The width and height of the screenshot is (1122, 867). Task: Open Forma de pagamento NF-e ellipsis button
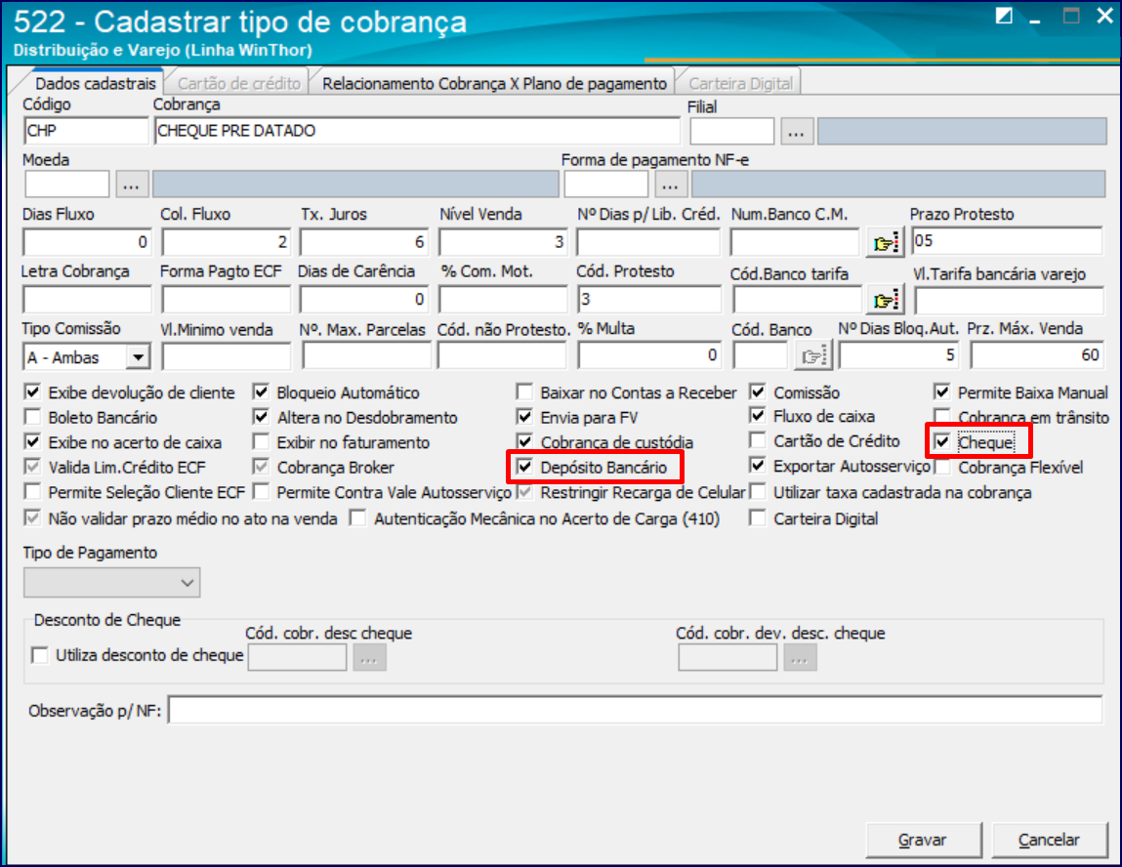point(670,185)
